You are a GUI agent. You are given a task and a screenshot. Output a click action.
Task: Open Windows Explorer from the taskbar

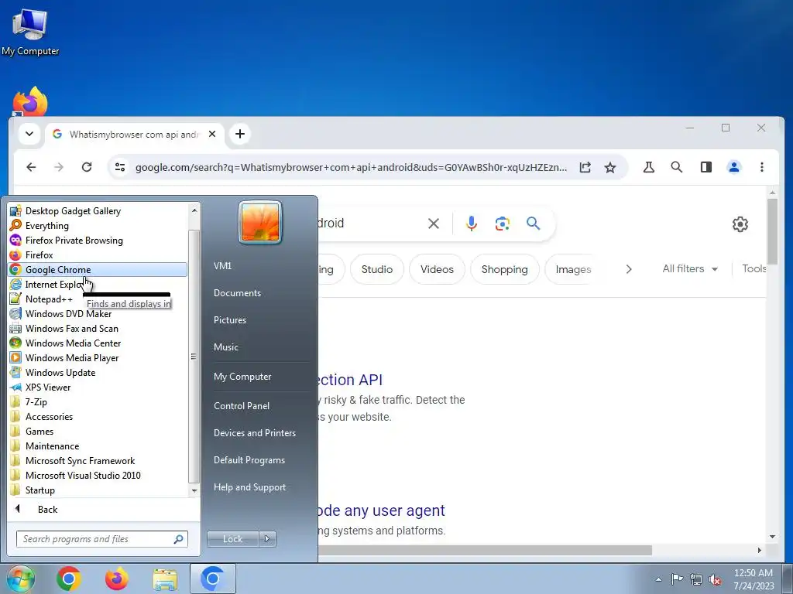[x=166, y=579]
